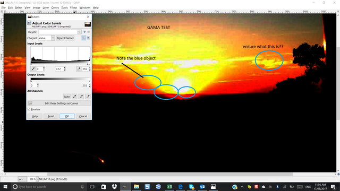
Task: Confirm levels with OK button
Action: click(x=67, y=116)
